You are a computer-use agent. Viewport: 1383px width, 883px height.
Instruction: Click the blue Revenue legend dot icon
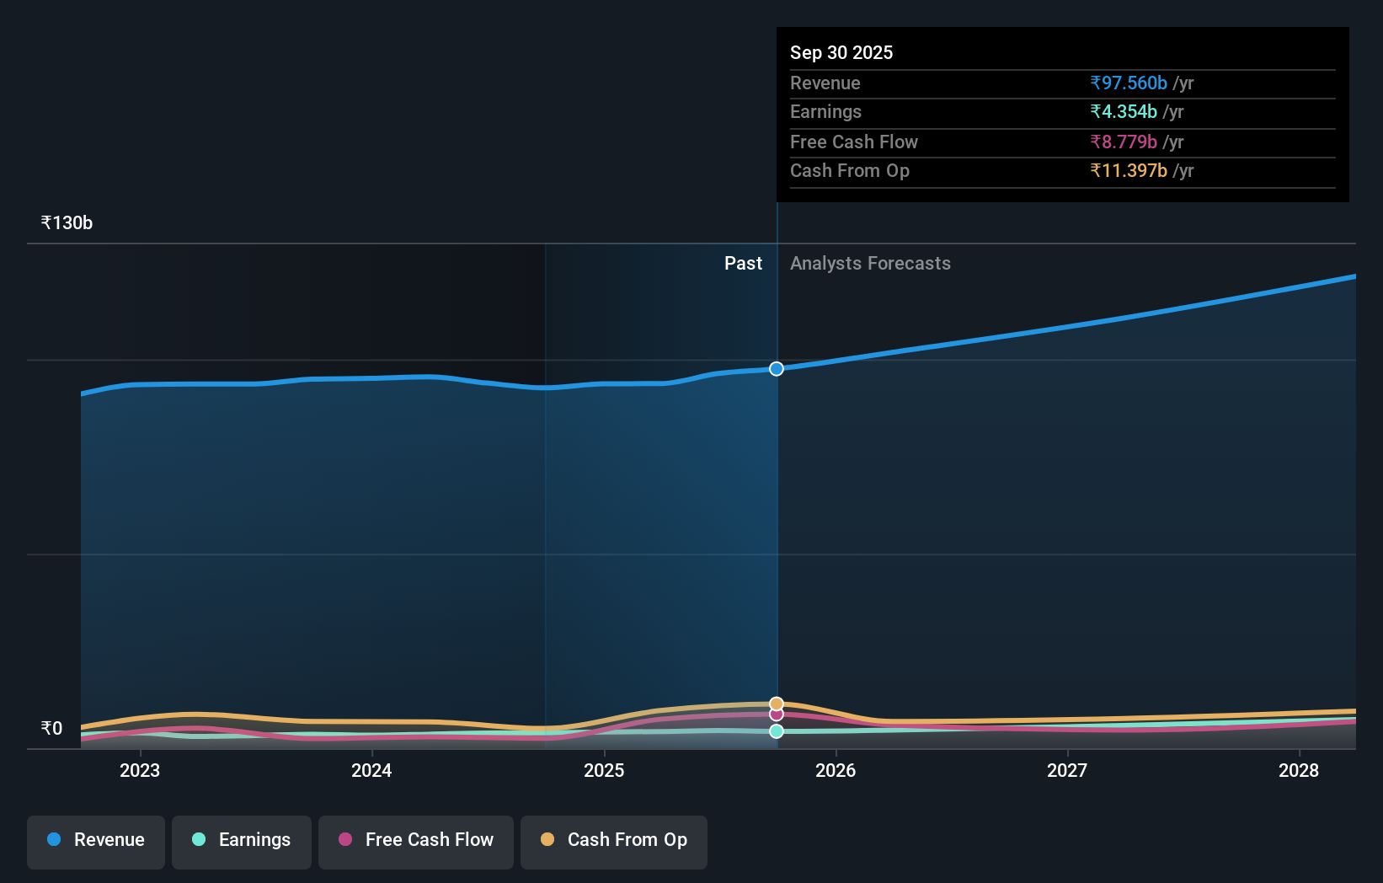click(x=55, y=840)
